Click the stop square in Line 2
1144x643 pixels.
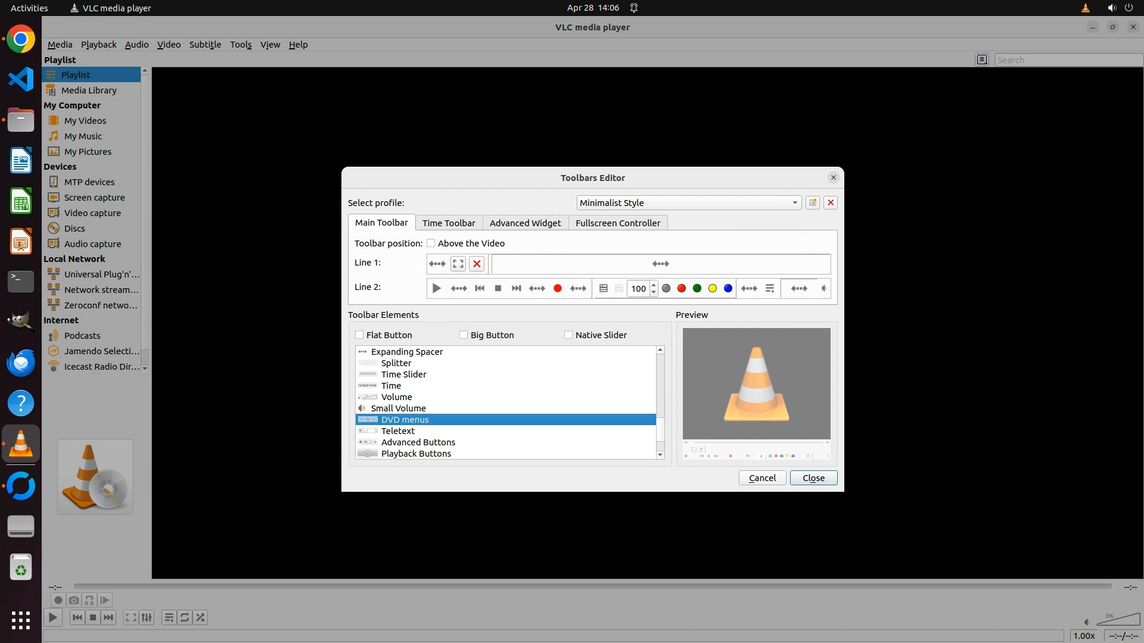[x=498, y=288]
